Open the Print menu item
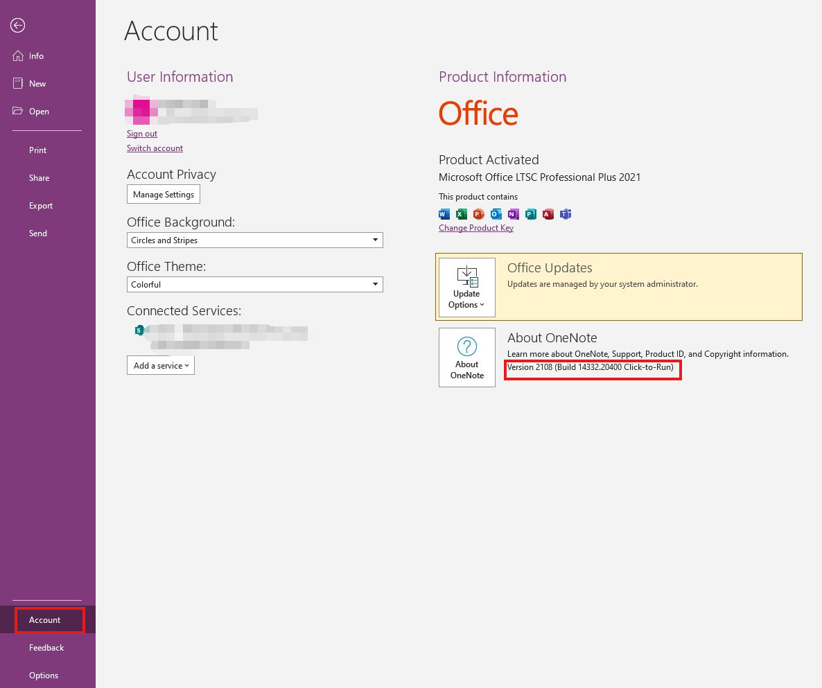The image size is (822, 688). tap(37, 150)
